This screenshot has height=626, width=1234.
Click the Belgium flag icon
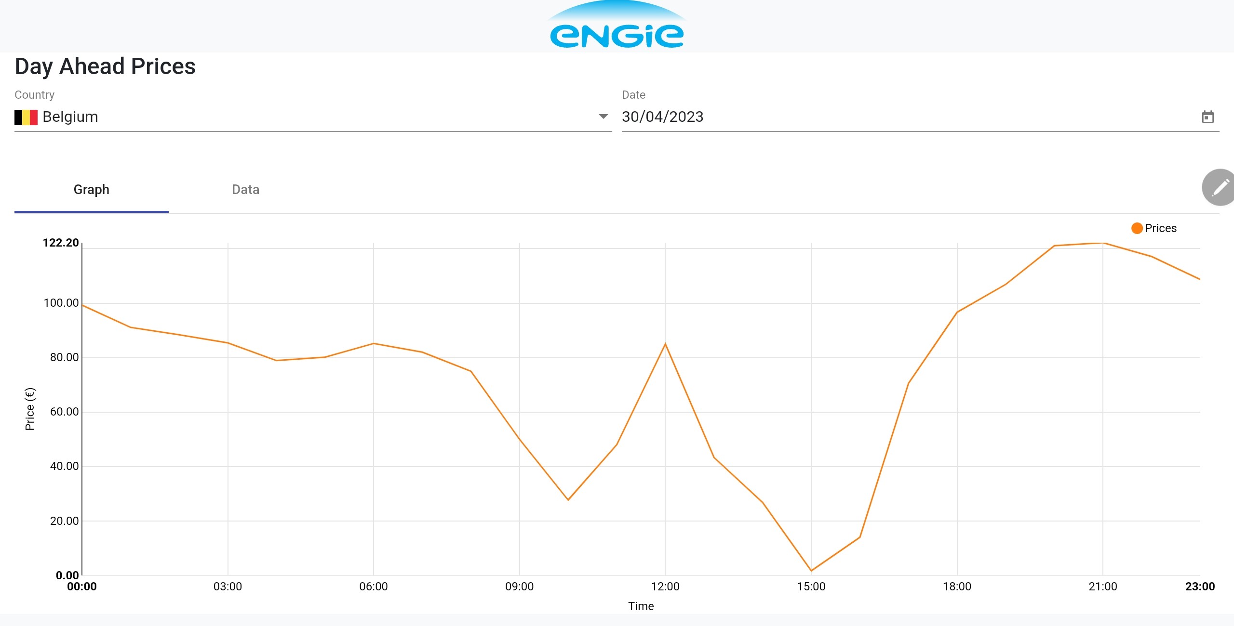[x=26, y=117]
